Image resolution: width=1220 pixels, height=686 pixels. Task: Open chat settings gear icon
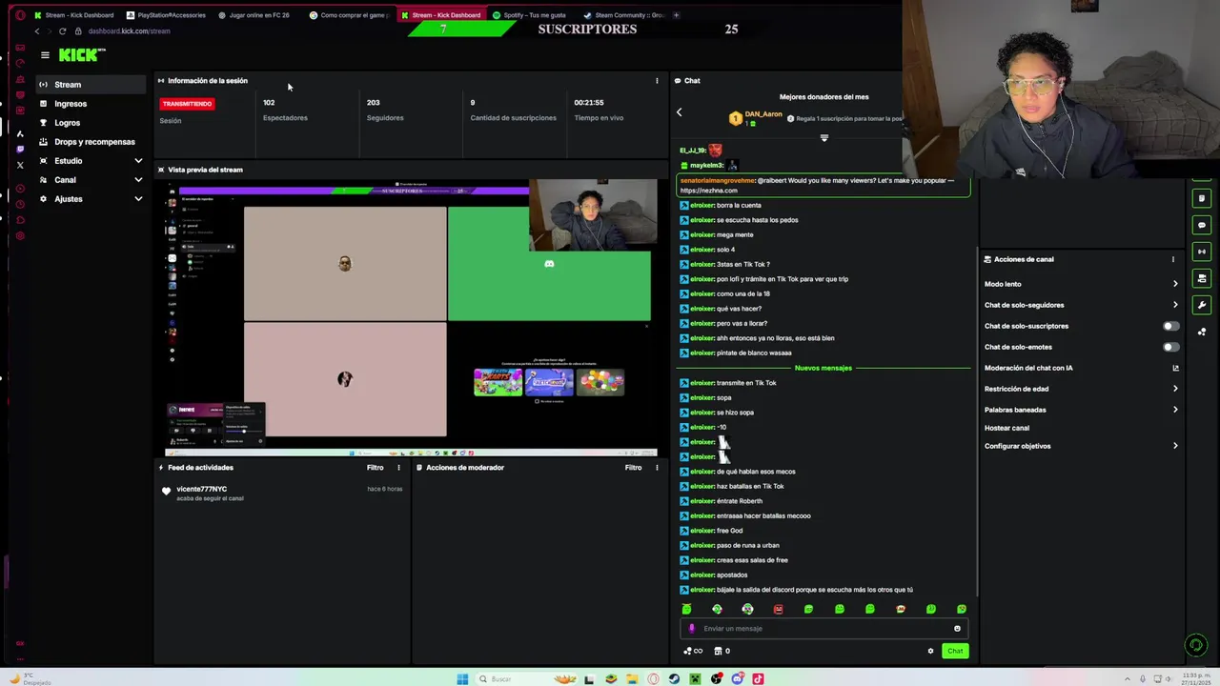pyautogui.click(x=930, y=652)
